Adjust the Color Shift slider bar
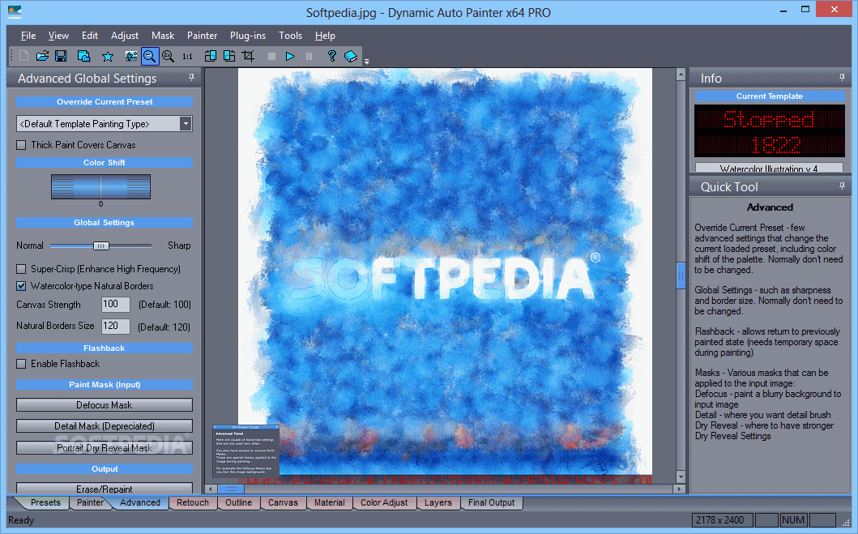The height and width of the screenshot is (534, 858). tap(100, 186)
